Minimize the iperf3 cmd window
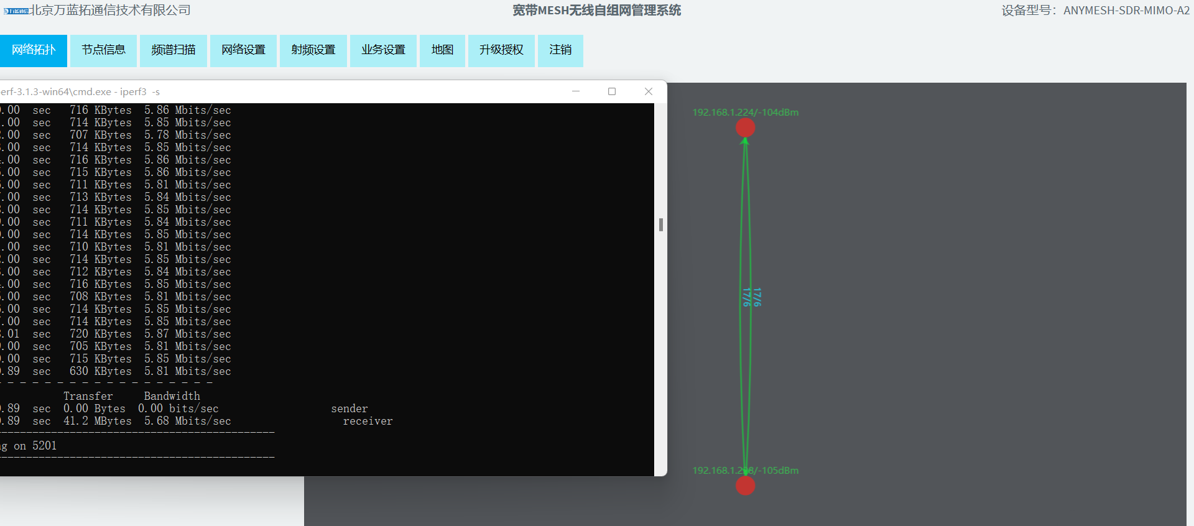 click(x=576, y=91)
